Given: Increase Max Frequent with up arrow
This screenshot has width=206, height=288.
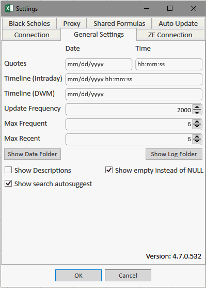Looking at the screenshot, I should (x=197, y=122).
